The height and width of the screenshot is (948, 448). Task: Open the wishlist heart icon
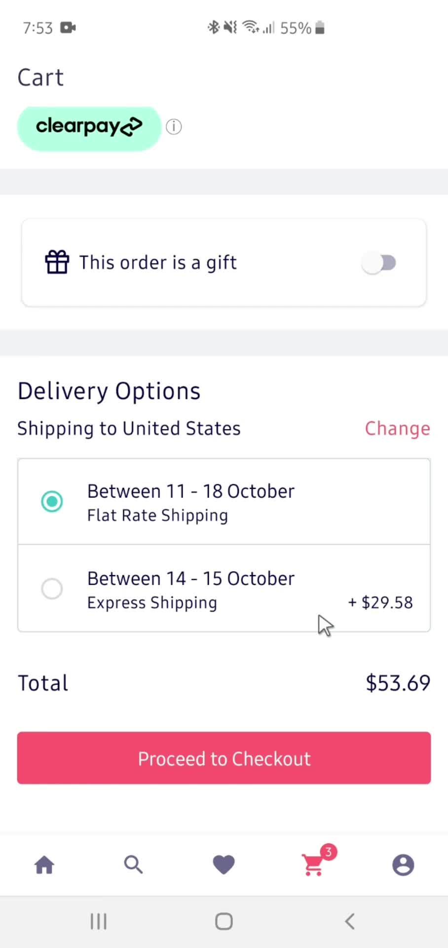point(224,865)
